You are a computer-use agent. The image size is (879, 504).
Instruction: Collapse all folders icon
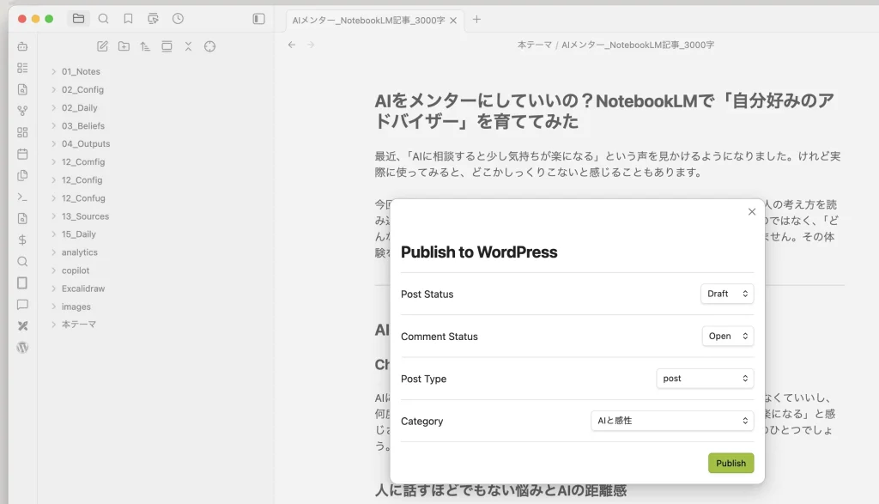point(188,46)
